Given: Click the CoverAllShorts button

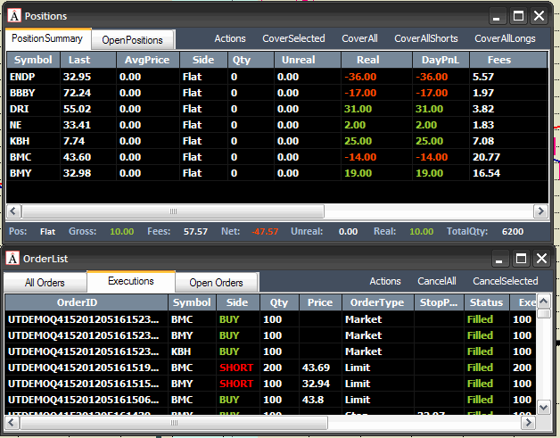Looking at the screenshot, I should click(426, 38).
